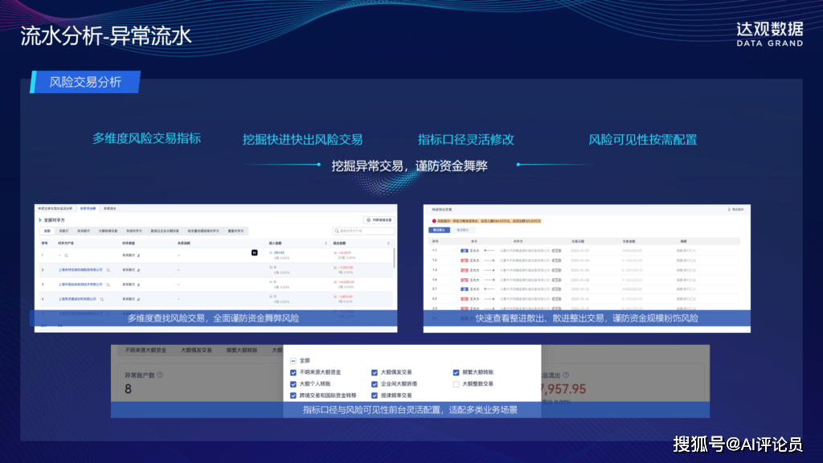Click the edit pencil icon in row 1
Screen dimensions: 823x463
[x=138, y=255]
